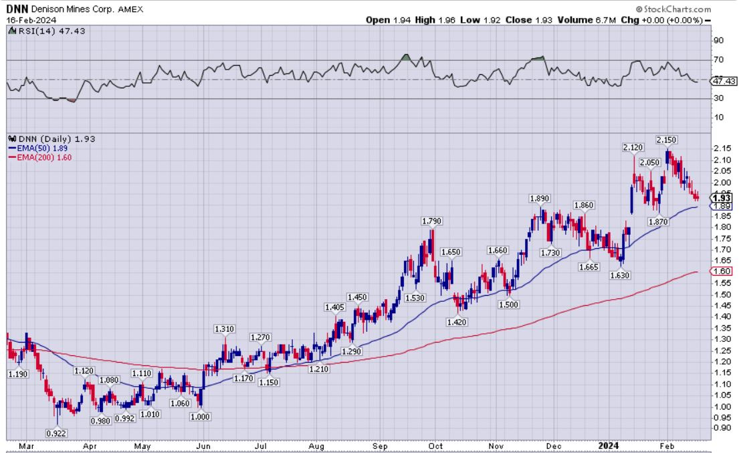Click the RSI indicator icon beside RSI(14)
This screenshot has height=453, width=743.
[x=12, y=31]
